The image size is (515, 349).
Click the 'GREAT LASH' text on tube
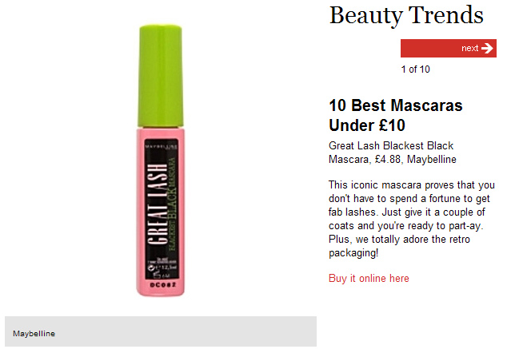coord(157,204)
